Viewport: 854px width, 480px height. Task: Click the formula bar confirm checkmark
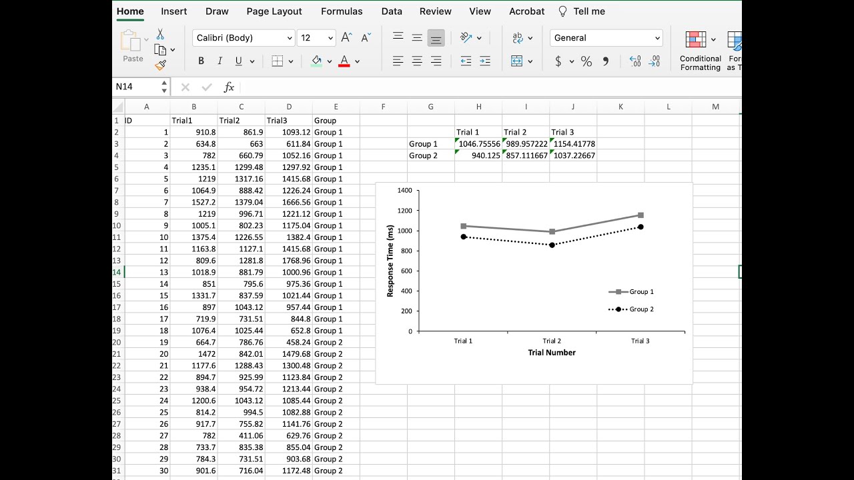pos(207,87)
